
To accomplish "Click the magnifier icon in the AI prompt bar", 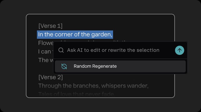I will coord(61,50).
